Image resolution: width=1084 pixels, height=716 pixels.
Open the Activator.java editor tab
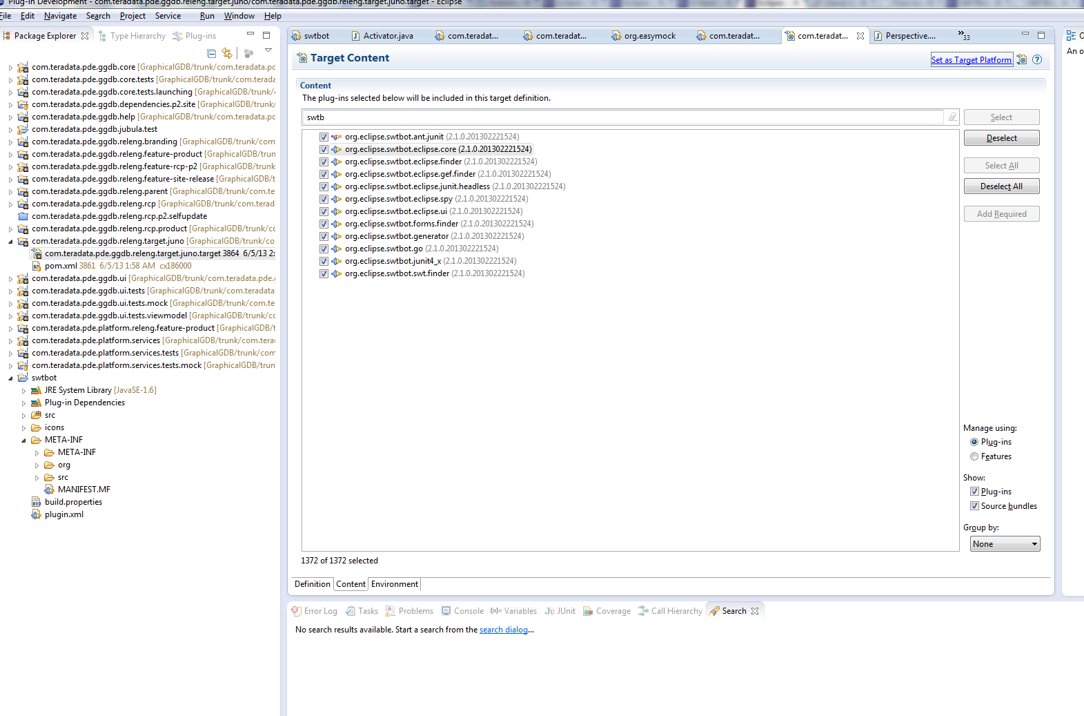pyautogui.click(x=382, y=36)
